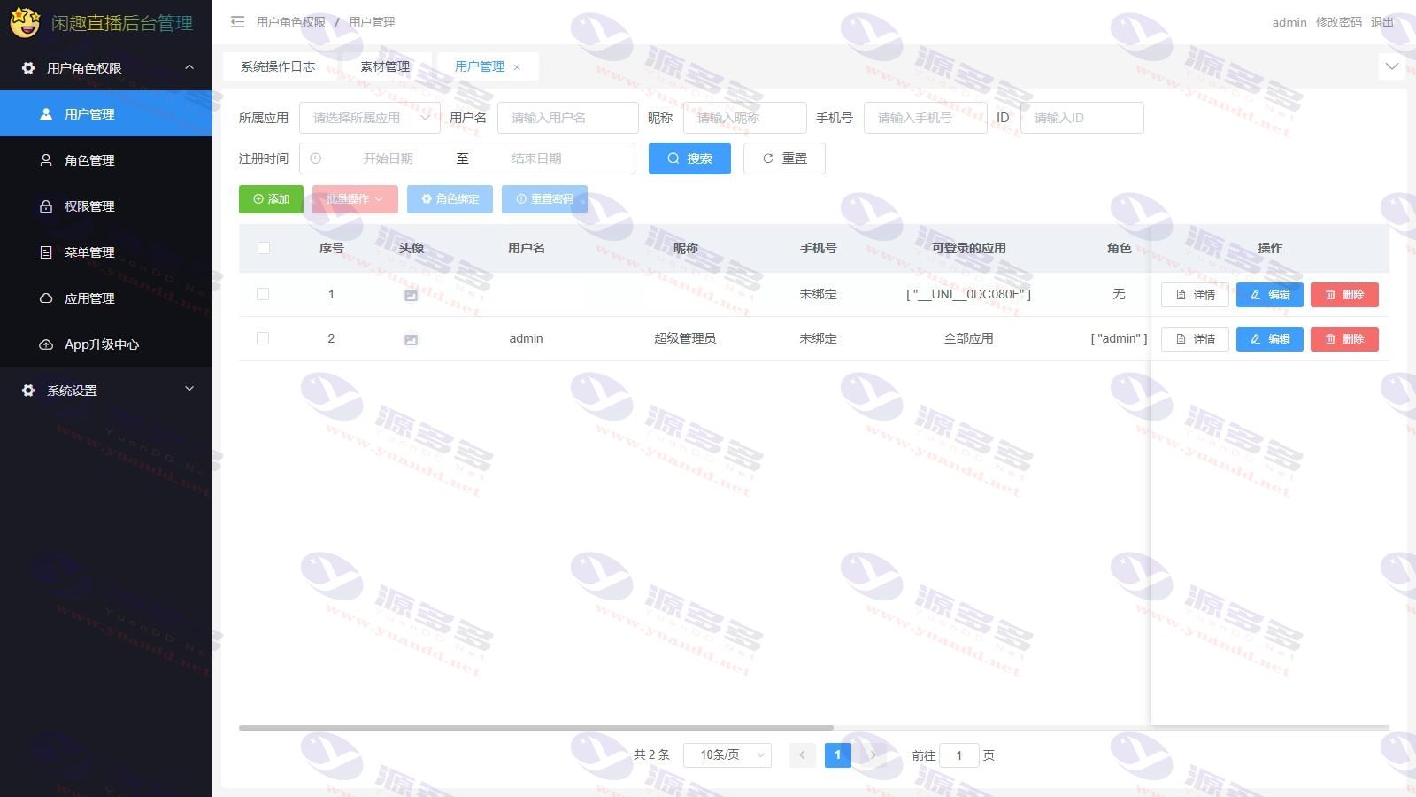
Task: Open the 批量操作 dropdown button
Action: tap(355, 199)
